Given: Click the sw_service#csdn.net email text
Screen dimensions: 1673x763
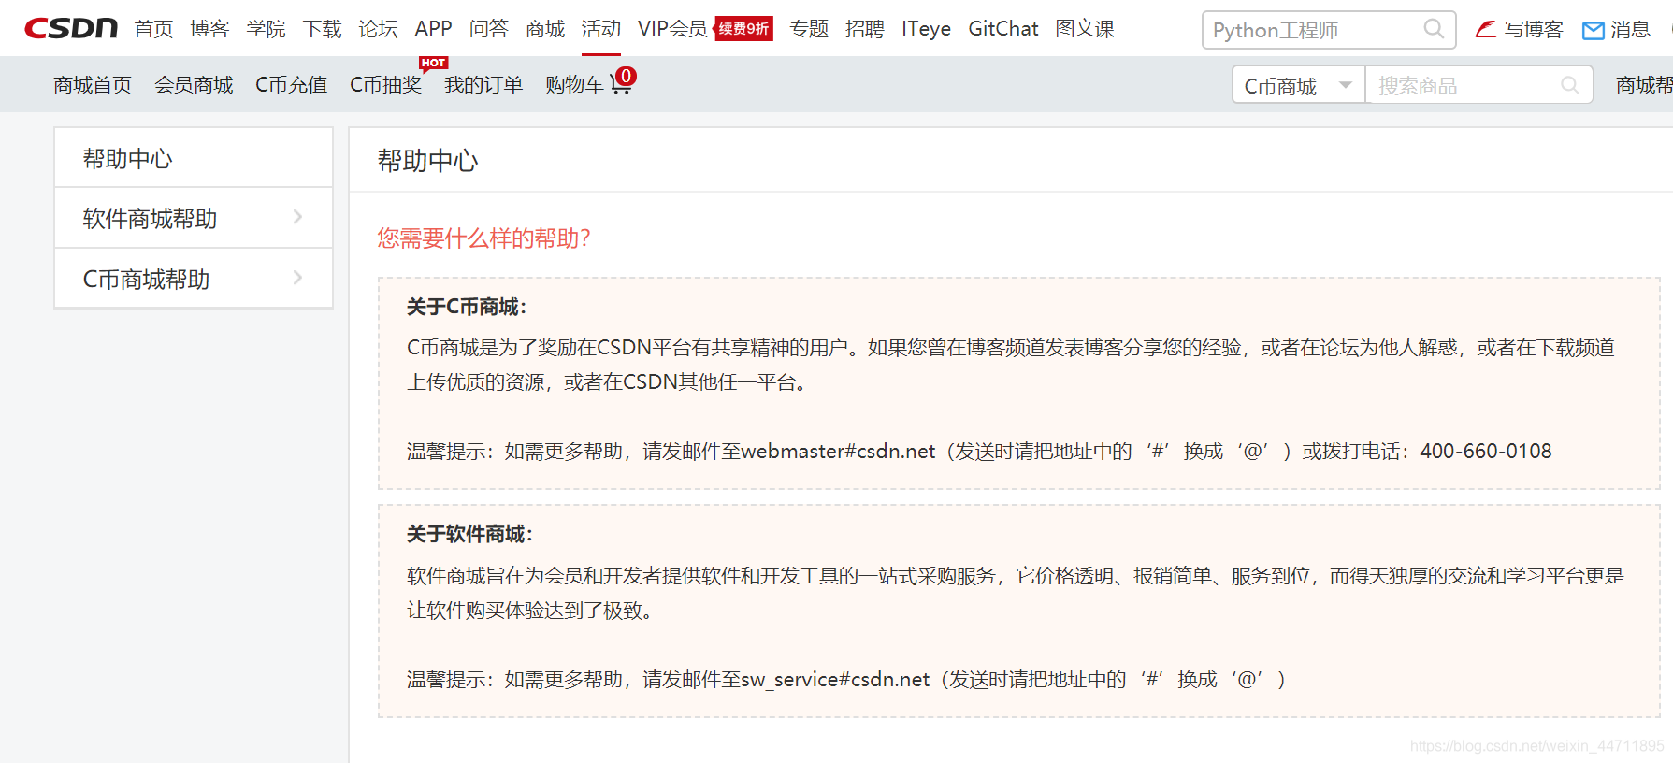Looking at the screenshot, I should 836,680.
